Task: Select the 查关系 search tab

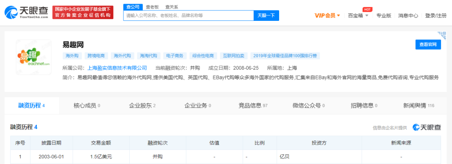Action: tap(172, 7)
